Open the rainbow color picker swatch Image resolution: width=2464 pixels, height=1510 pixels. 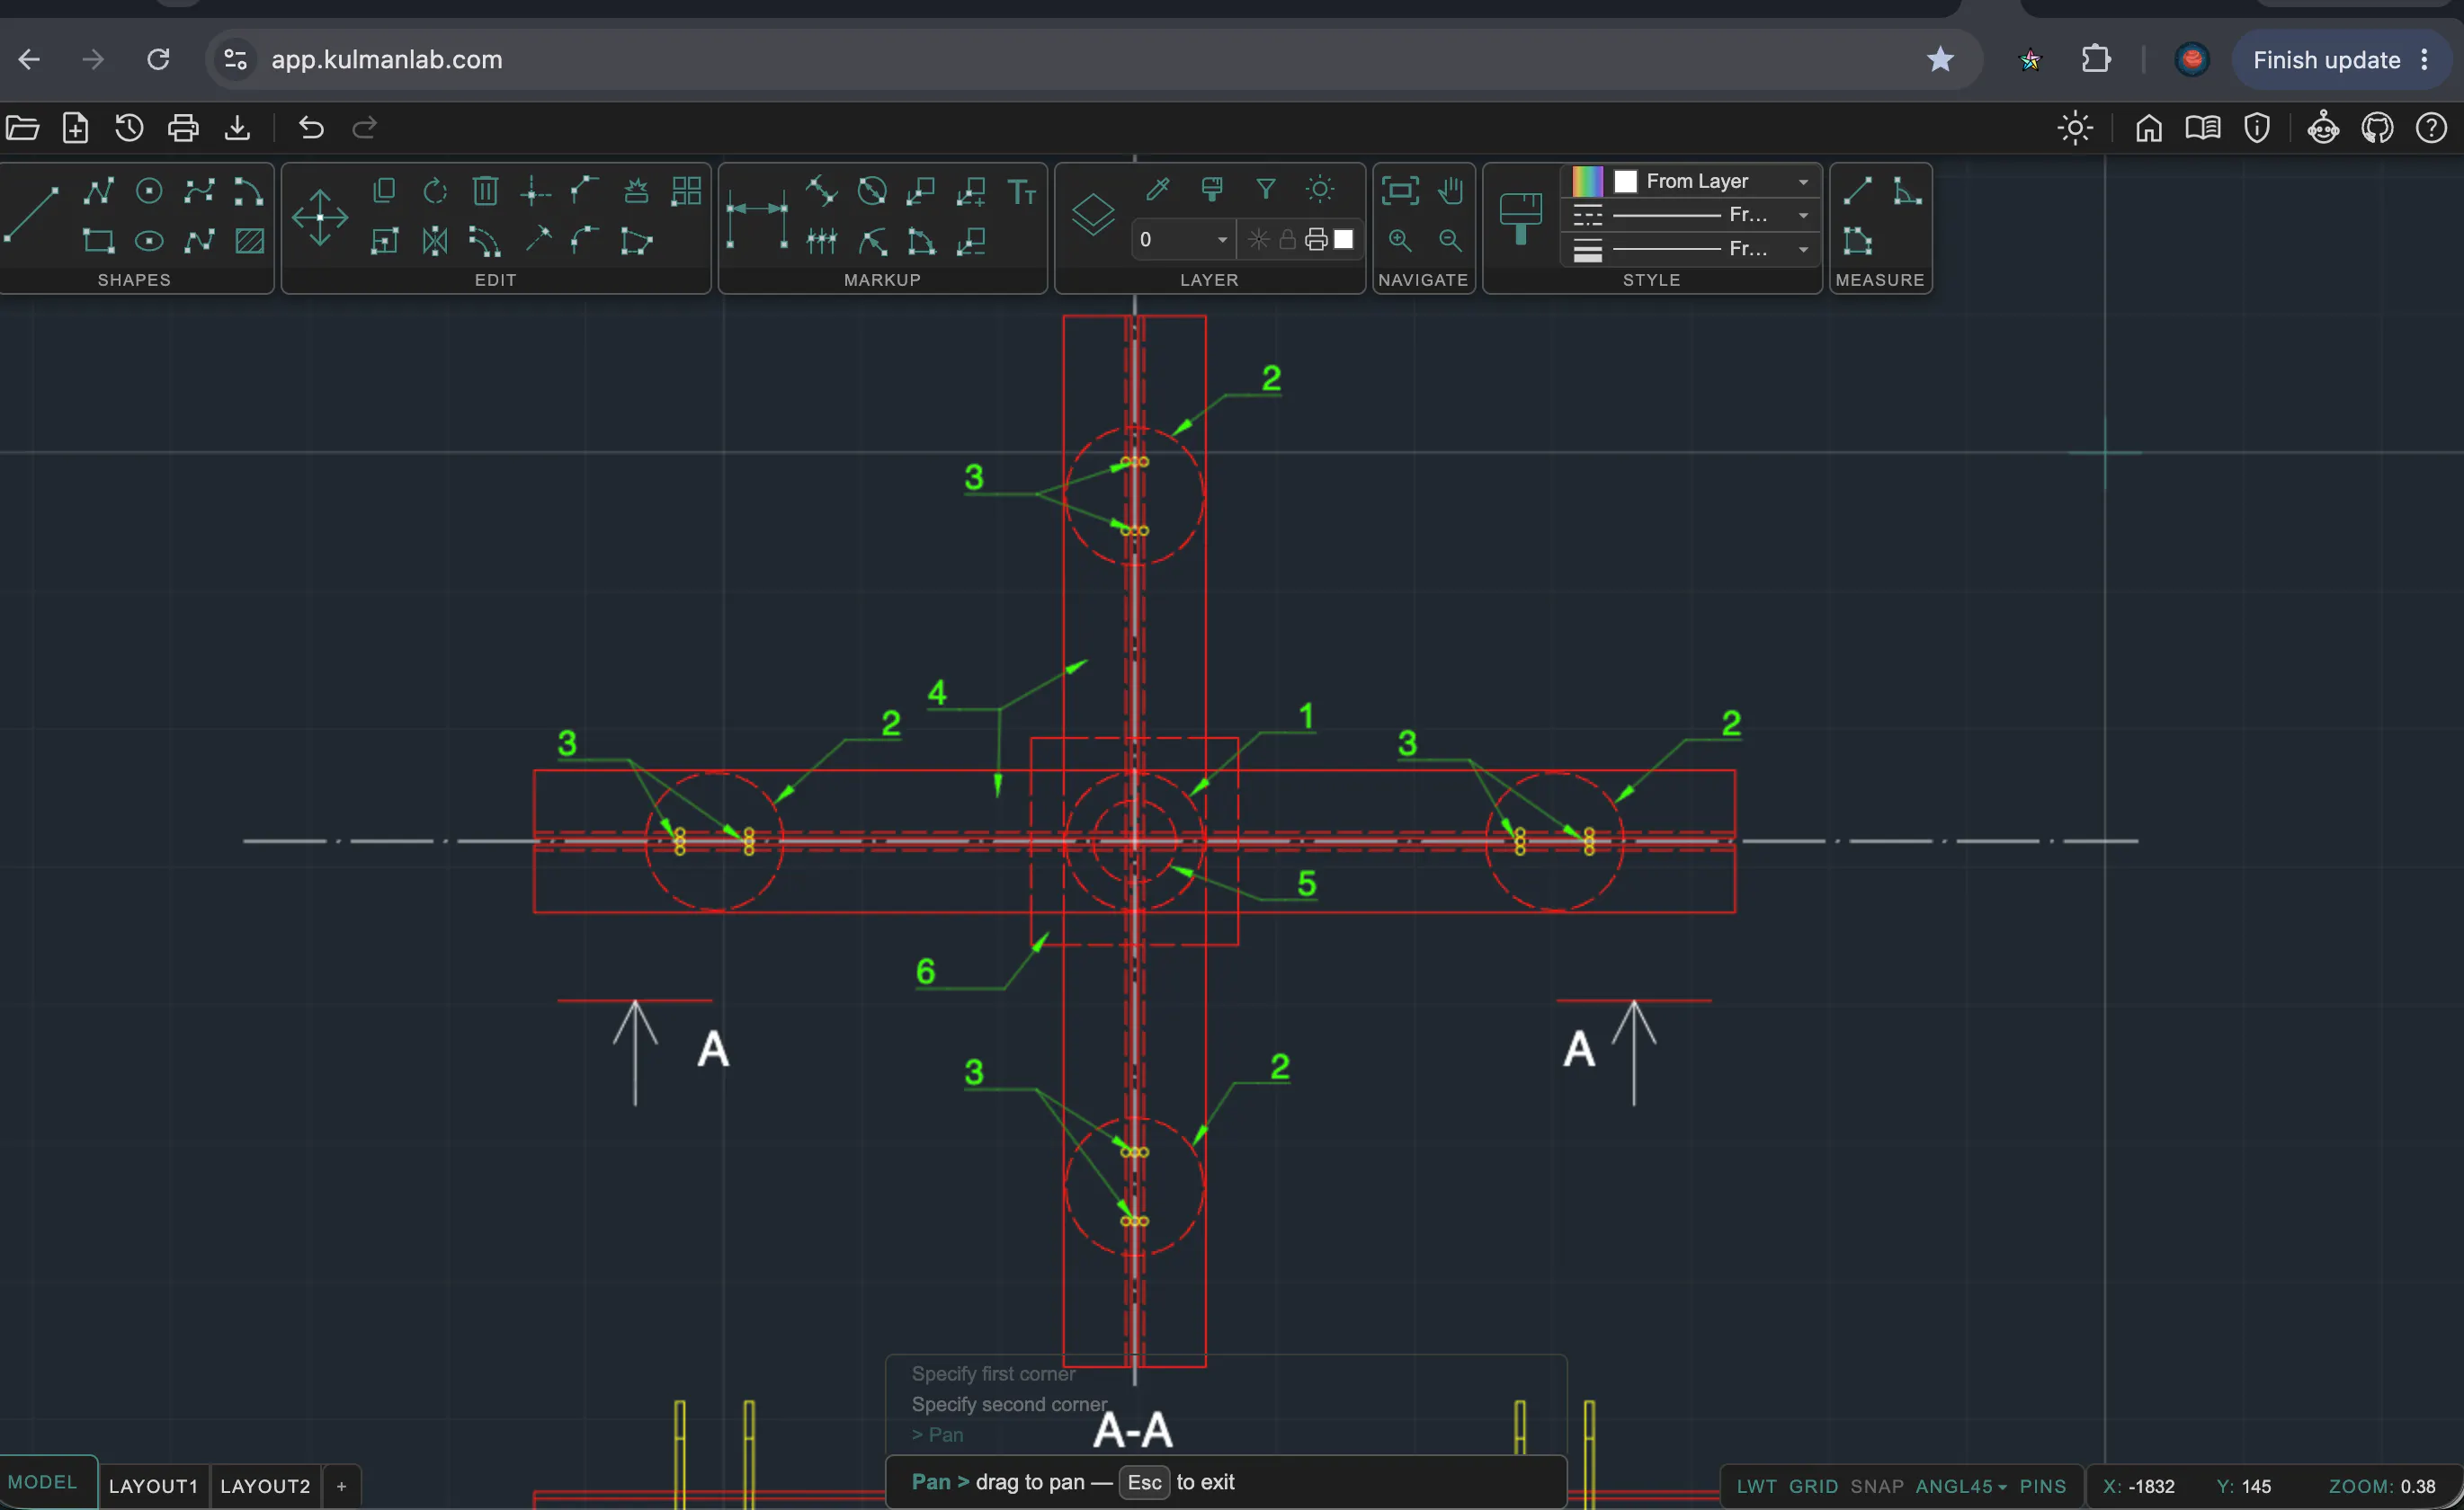pyautogui.click(x=1587, y=181)
